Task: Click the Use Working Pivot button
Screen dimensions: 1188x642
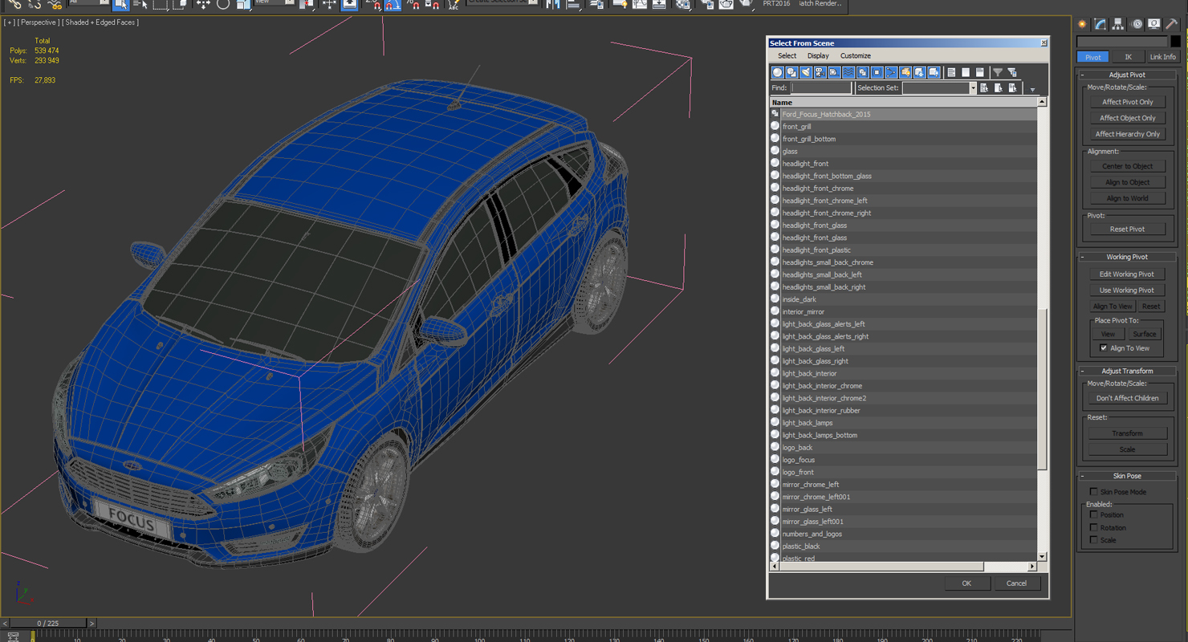Action: coord(1127,290)
